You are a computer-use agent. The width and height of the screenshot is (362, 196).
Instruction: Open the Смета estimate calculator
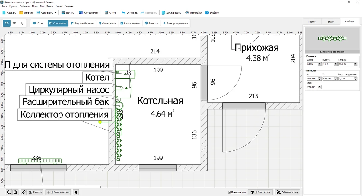[x=110, y=13]
